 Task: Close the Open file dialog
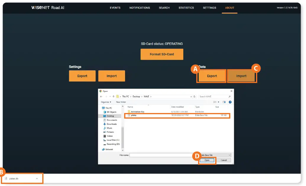click(231, 91)
